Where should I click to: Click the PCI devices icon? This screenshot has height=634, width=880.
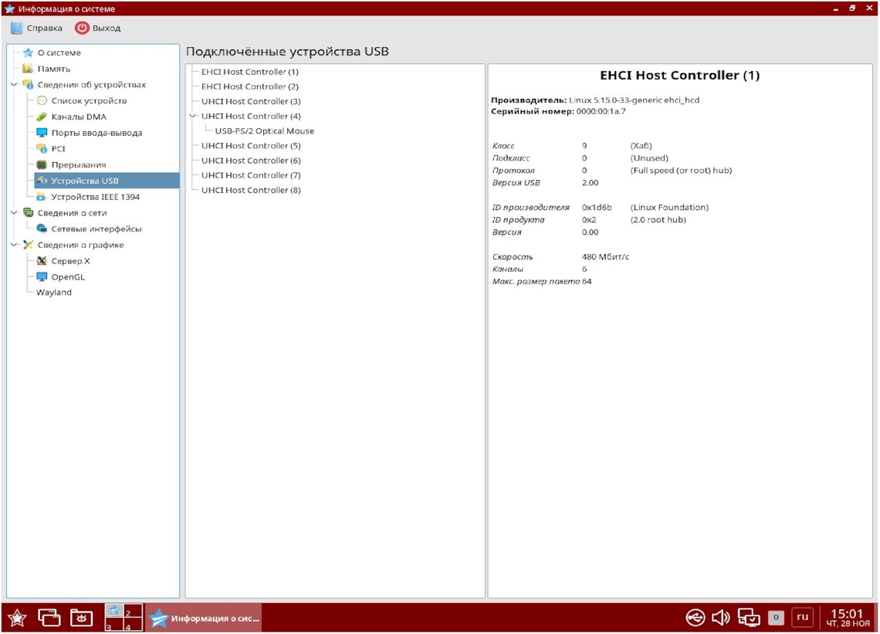tap(42, 148)
